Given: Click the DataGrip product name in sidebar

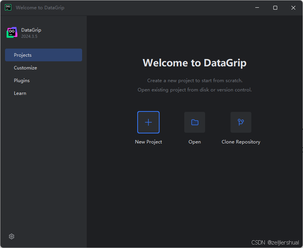Looking at the screenshot, I should point(31,30).
